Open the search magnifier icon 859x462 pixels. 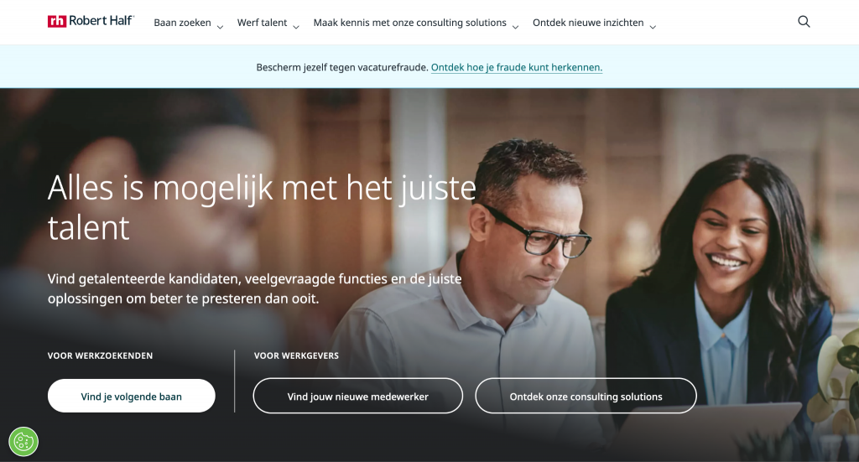(804, 21)
